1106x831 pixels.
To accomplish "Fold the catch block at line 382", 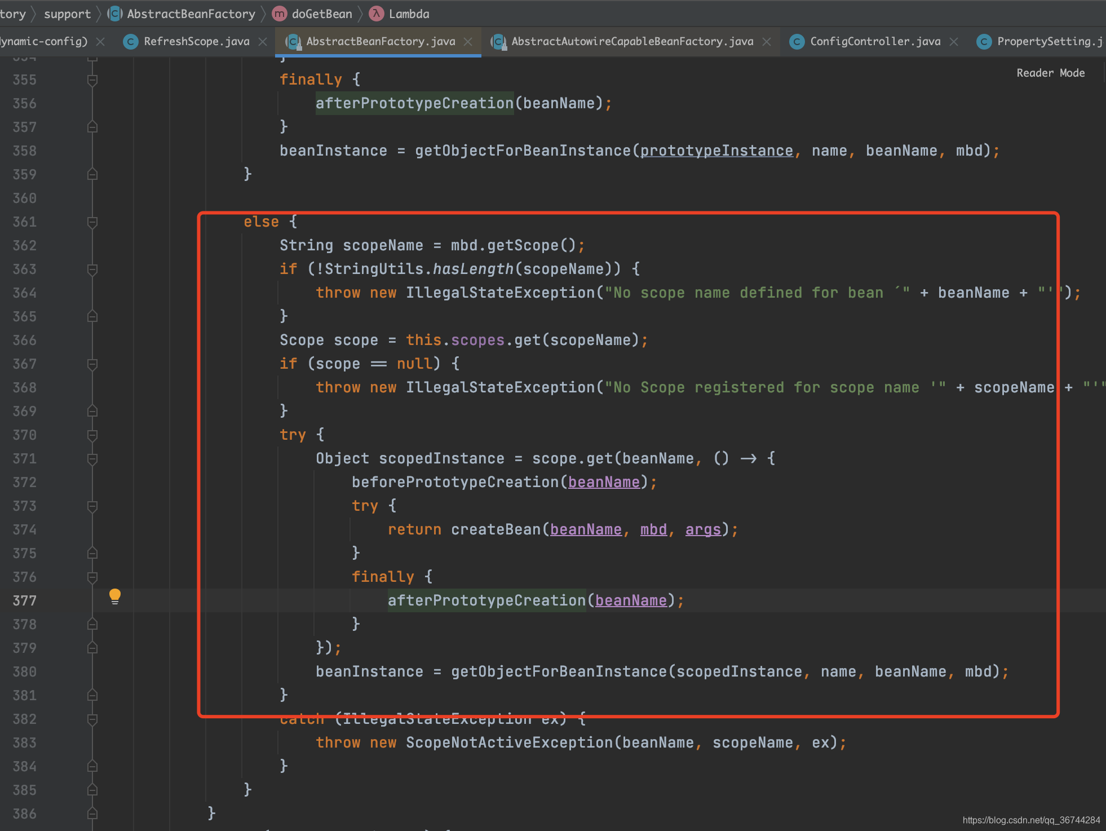I will (x=92, y=719).
